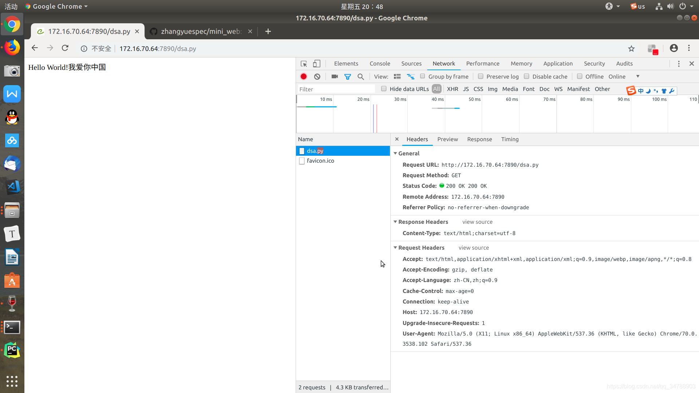Image resolution: width=699 pixels, height=393 pixels.
Task: Launch Firefox from the dock
Action: tap(12, 47)
